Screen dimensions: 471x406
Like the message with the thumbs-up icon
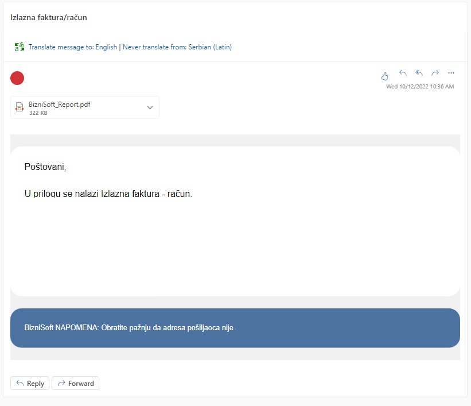click(x=385, y=75)
